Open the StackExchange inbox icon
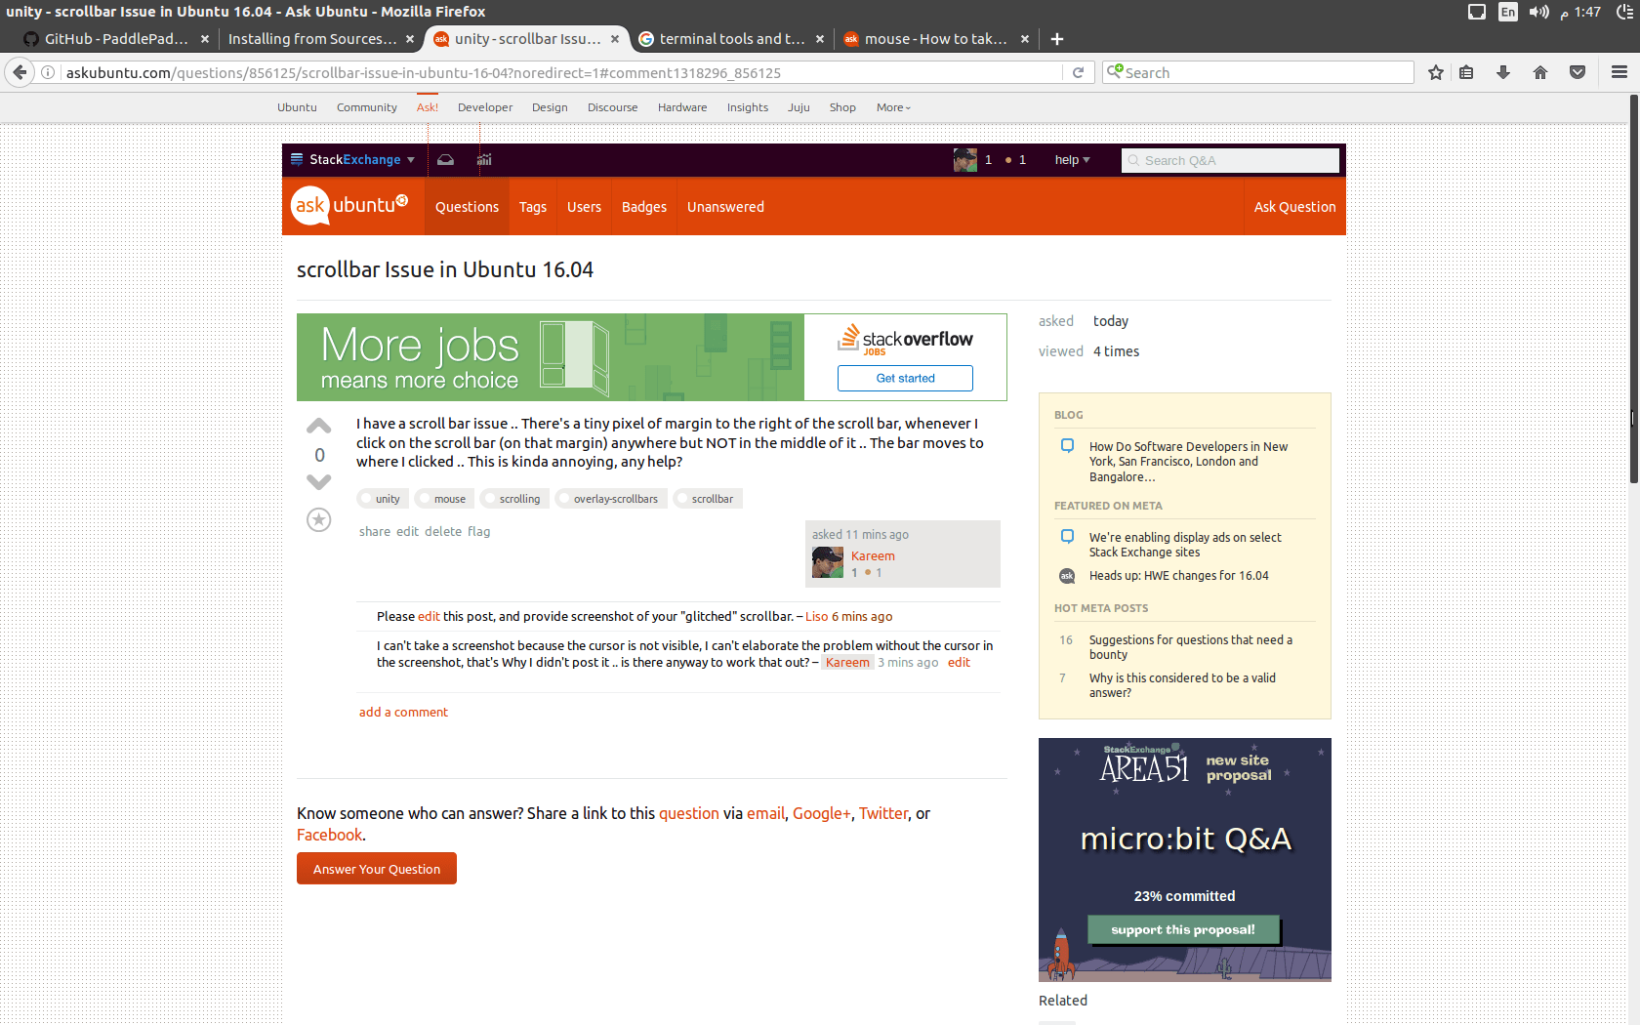Image resolution: width=1640 pixels, height=1025 pixels. click(445, 159)
